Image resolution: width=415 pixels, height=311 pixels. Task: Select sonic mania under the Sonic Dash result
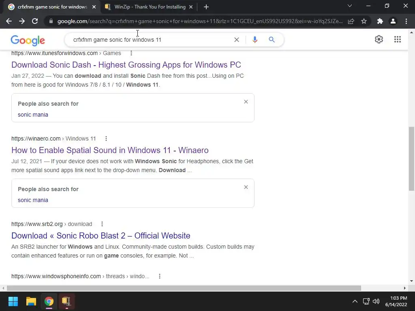click(x=33, y=115)
